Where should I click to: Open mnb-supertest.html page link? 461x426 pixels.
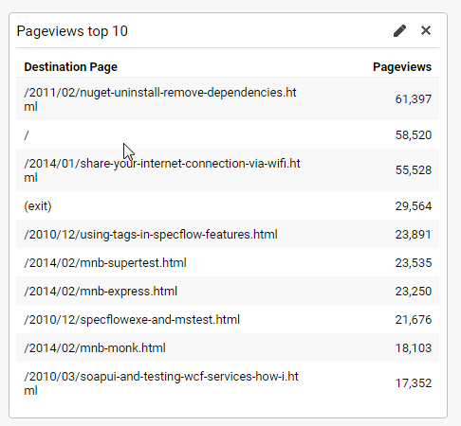point(105,263)
